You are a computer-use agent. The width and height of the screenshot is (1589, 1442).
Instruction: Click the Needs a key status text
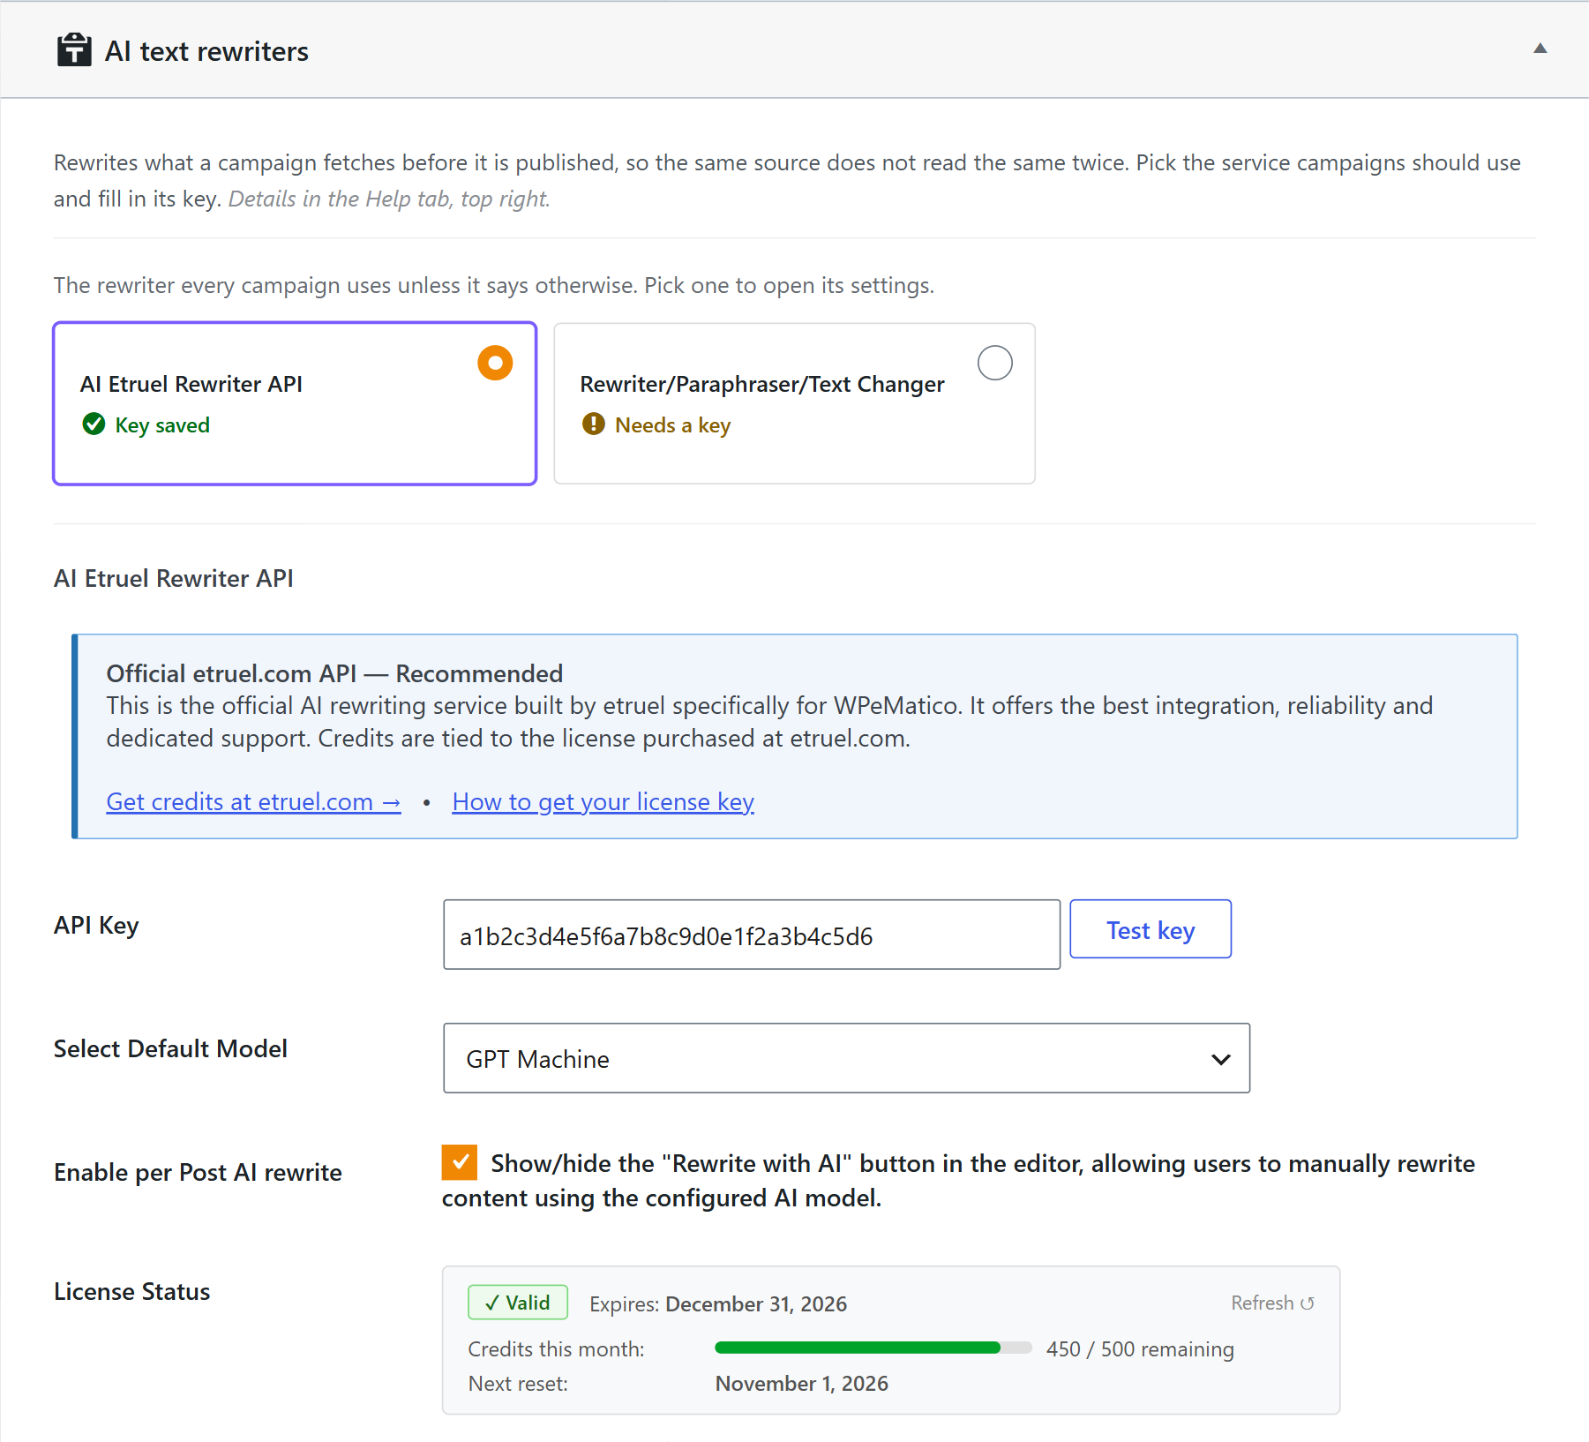click(673, 425)
